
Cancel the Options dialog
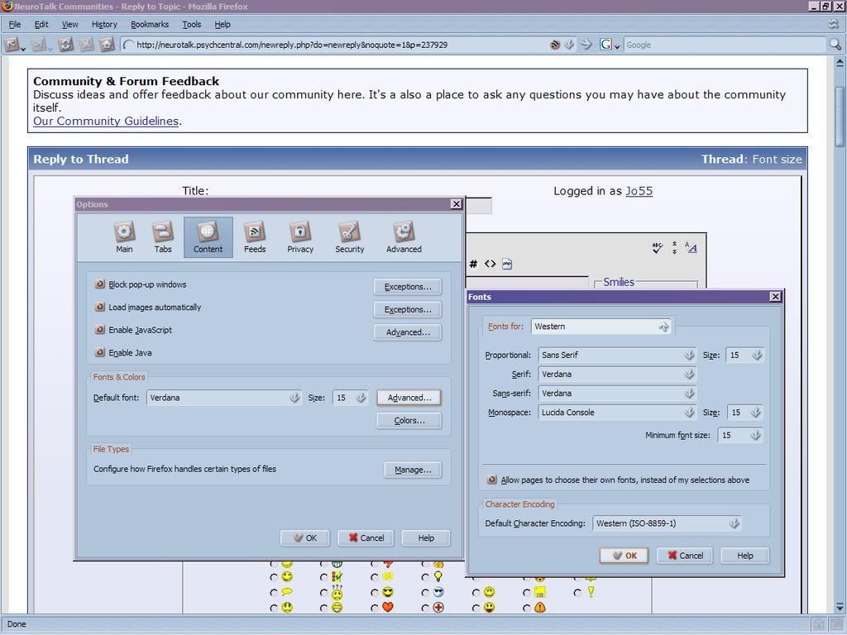pos(366,537)
